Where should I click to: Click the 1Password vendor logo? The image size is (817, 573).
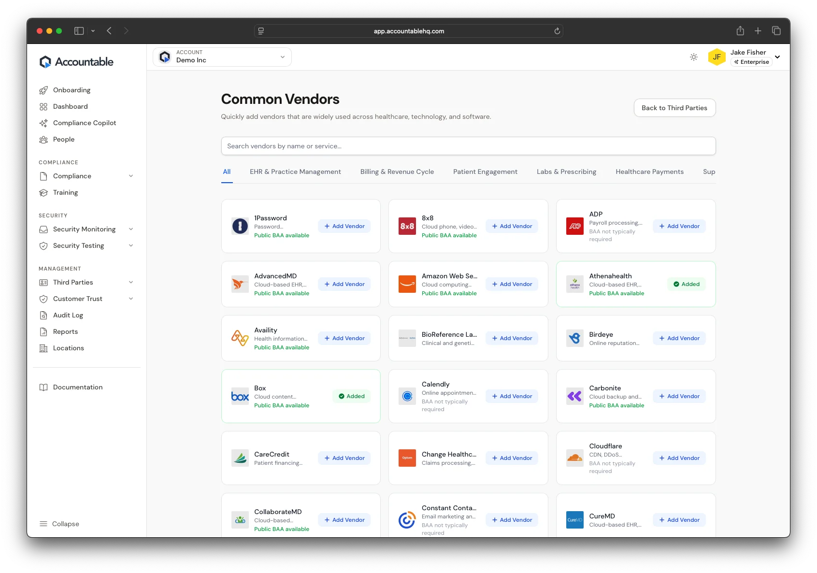[x=240, y=226]
